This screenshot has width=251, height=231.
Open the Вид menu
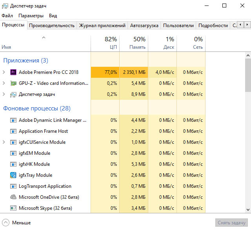click(x=53, y=16)
